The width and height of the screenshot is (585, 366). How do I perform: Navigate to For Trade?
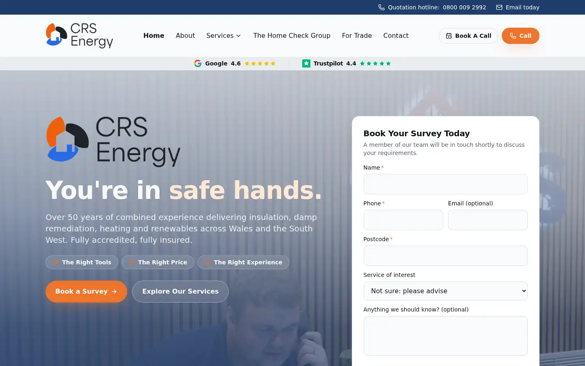[357, 35]
